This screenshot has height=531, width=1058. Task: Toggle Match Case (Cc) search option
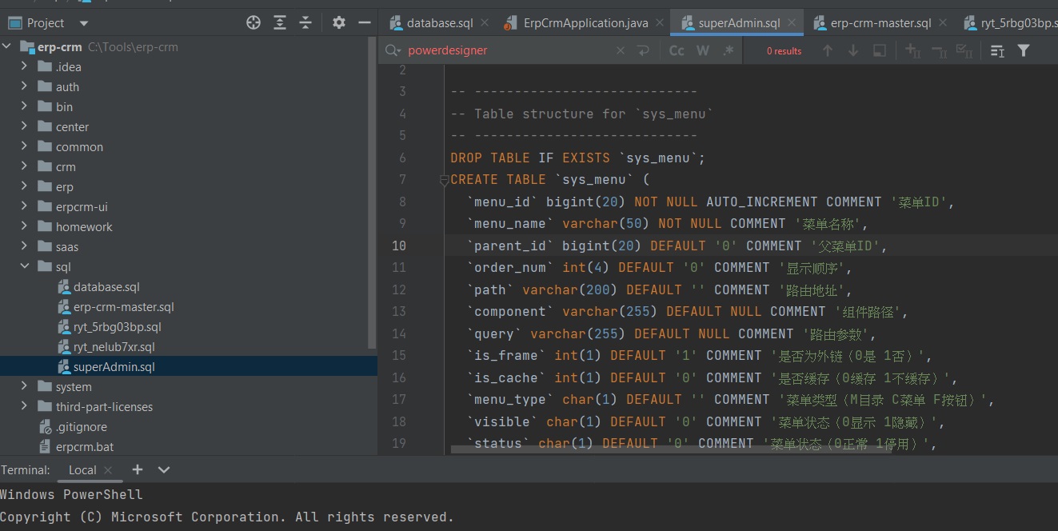677,50
